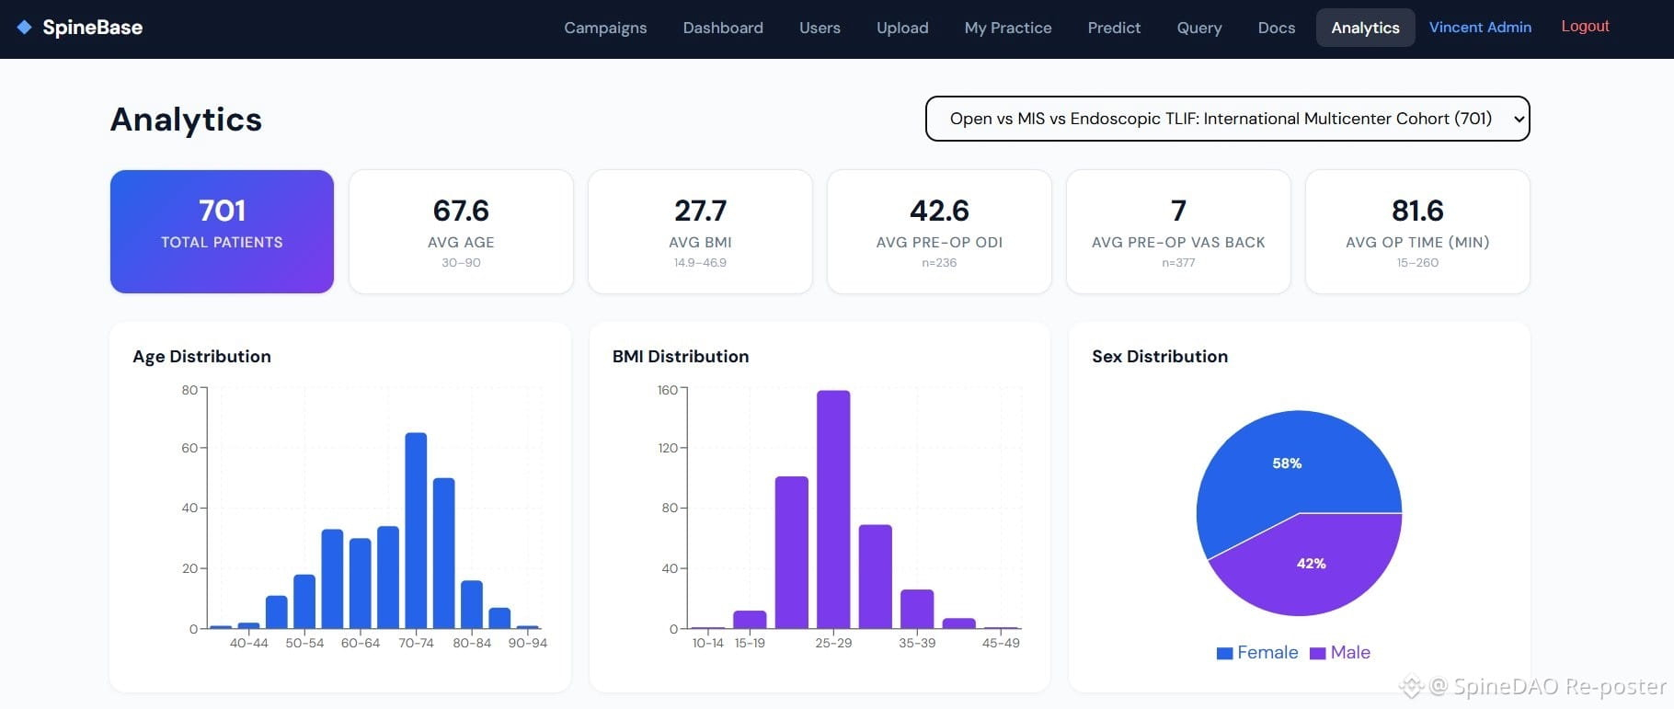
Task: Open My Practice from navigation
Action: pos(1008,28)
